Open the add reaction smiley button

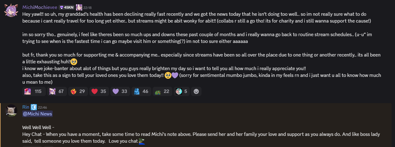click(x=196, y=91)
